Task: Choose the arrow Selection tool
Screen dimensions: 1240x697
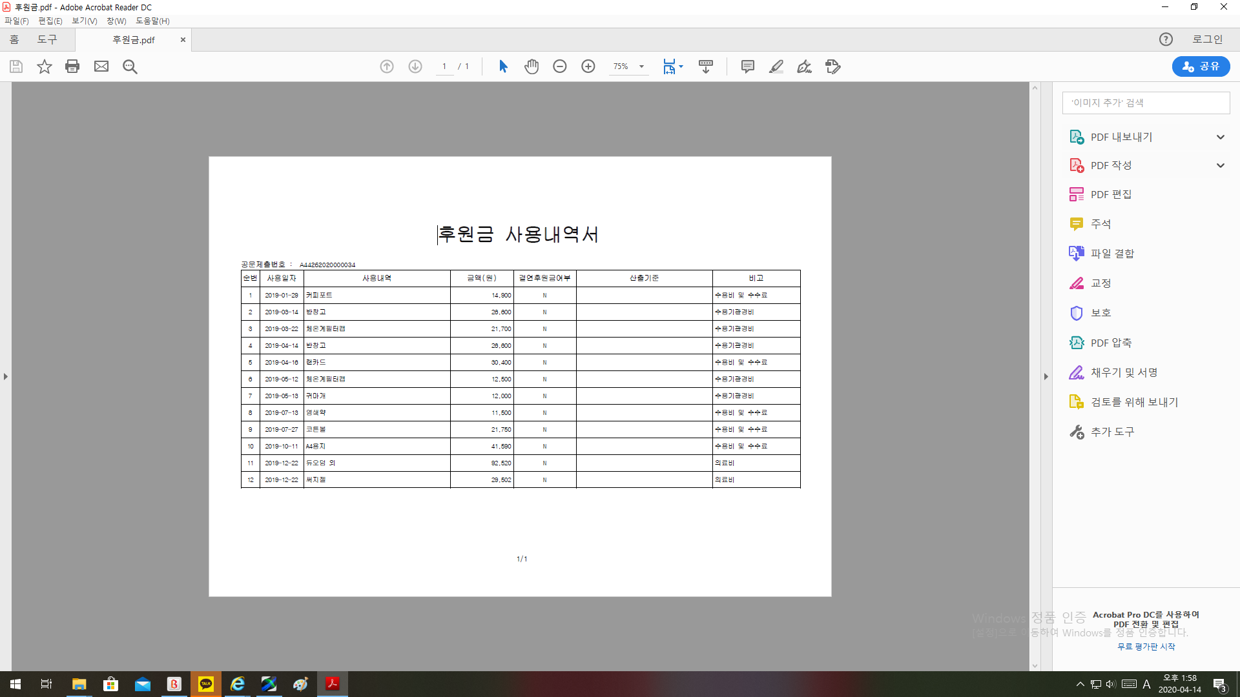Action: pos(503,66)
